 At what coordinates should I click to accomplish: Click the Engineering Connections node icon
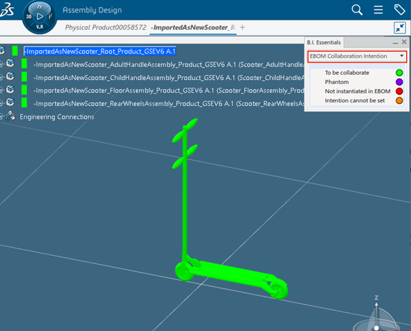tap(10, 117)
